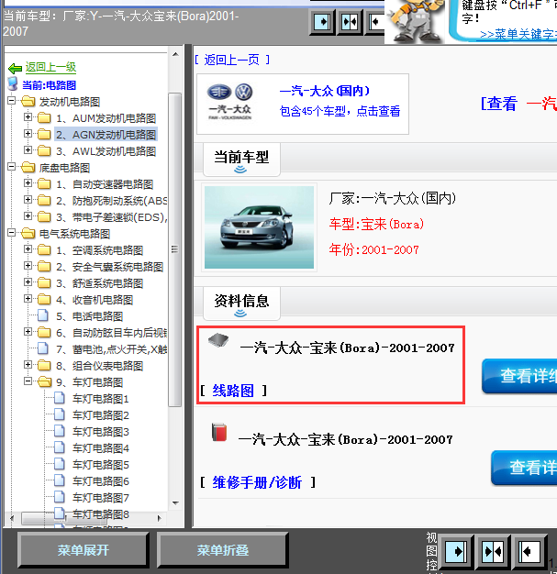Click the red book icon for repair manual

(x=219, y=432)
